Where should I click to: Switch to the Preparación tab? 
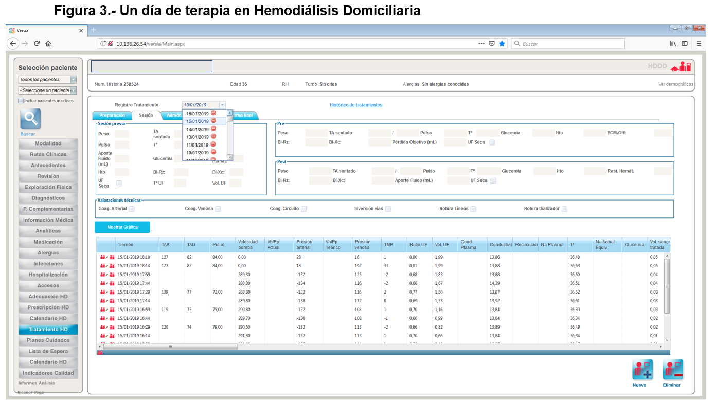(112, 115)
